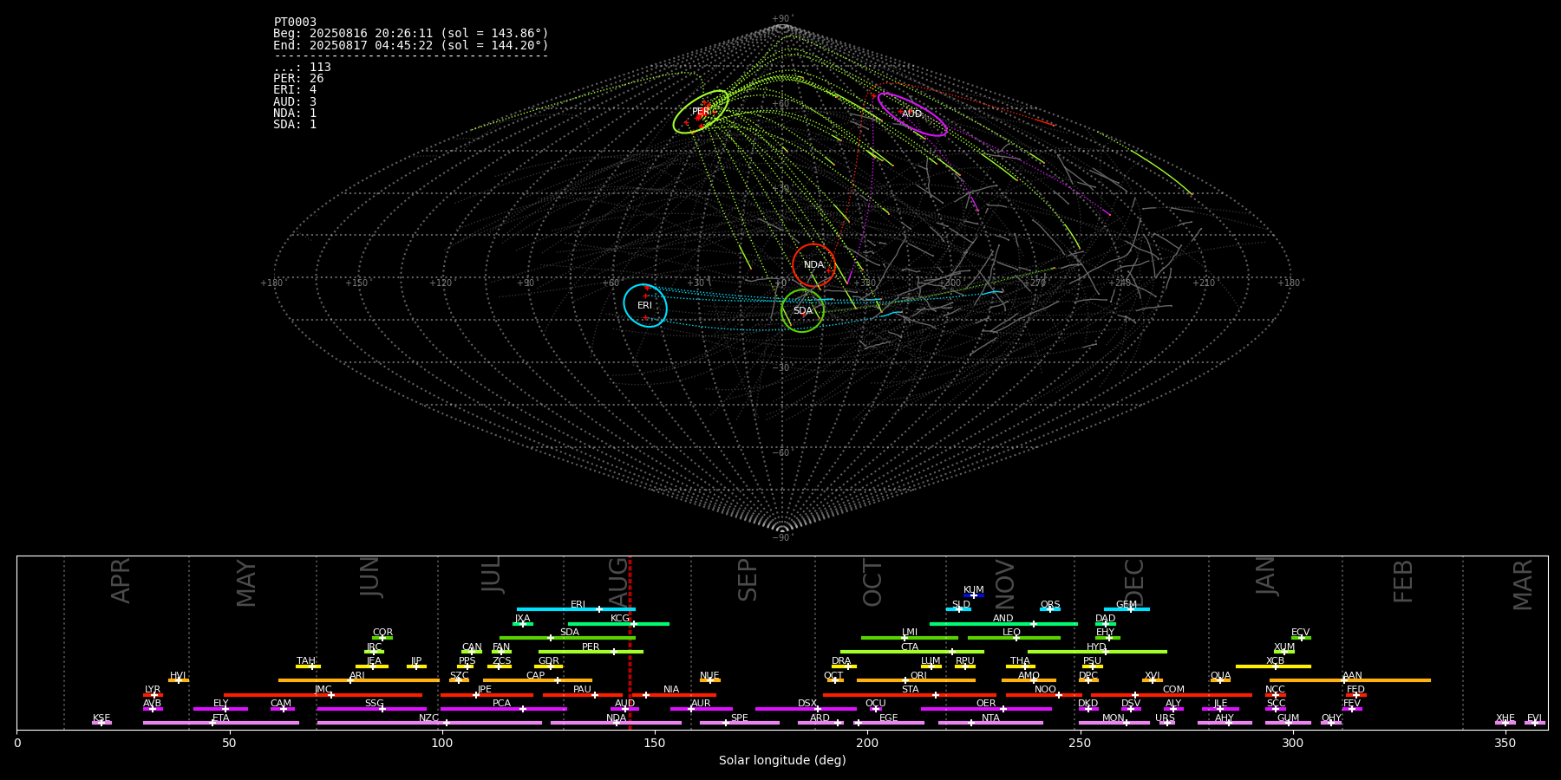Select the ETA shower bar in timeline
The width and height of the screenshot is (1561, 780).
coord(221,723)
